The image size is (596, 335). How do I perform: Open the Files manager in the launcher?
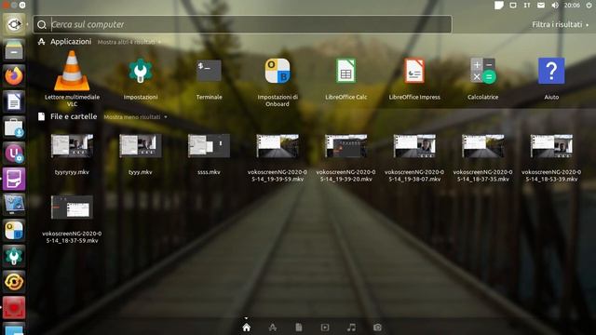coord(14,49)
